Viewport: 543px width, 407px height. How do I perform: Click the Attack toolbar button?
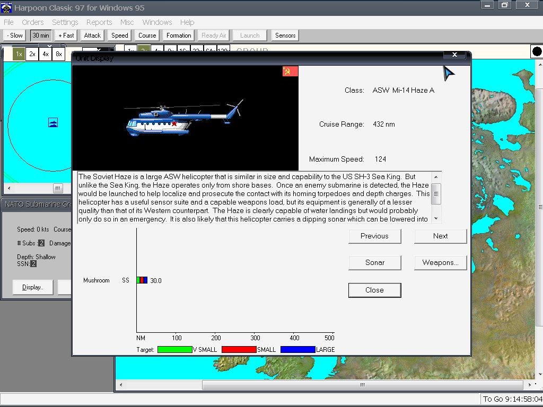pyautogui.click(x=92, y=36)
